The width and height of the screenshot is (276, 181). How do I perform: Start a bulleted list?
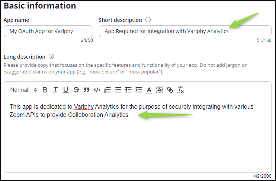pyautogui.click(x=118, y=90)
